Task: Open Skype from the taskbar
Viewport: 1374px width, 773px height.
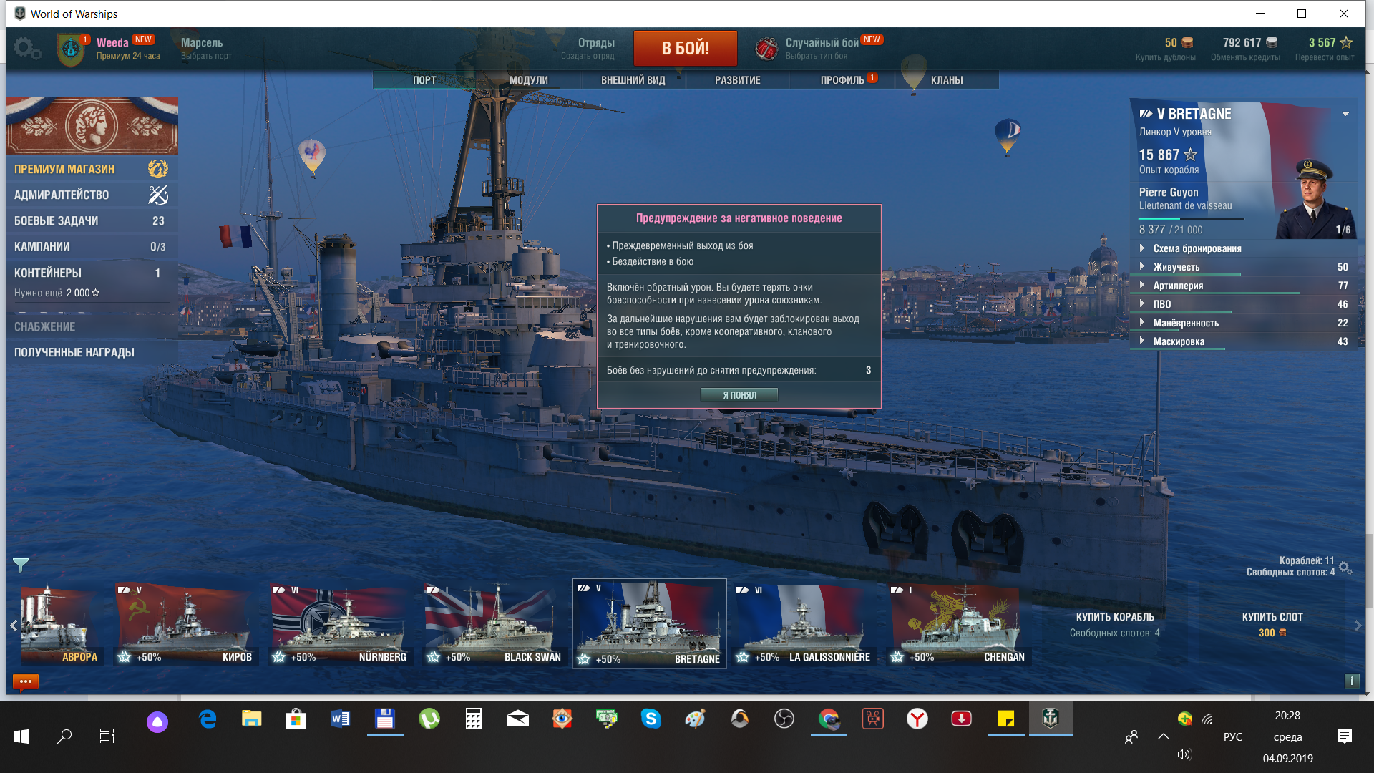Action: tap(651, 719)
